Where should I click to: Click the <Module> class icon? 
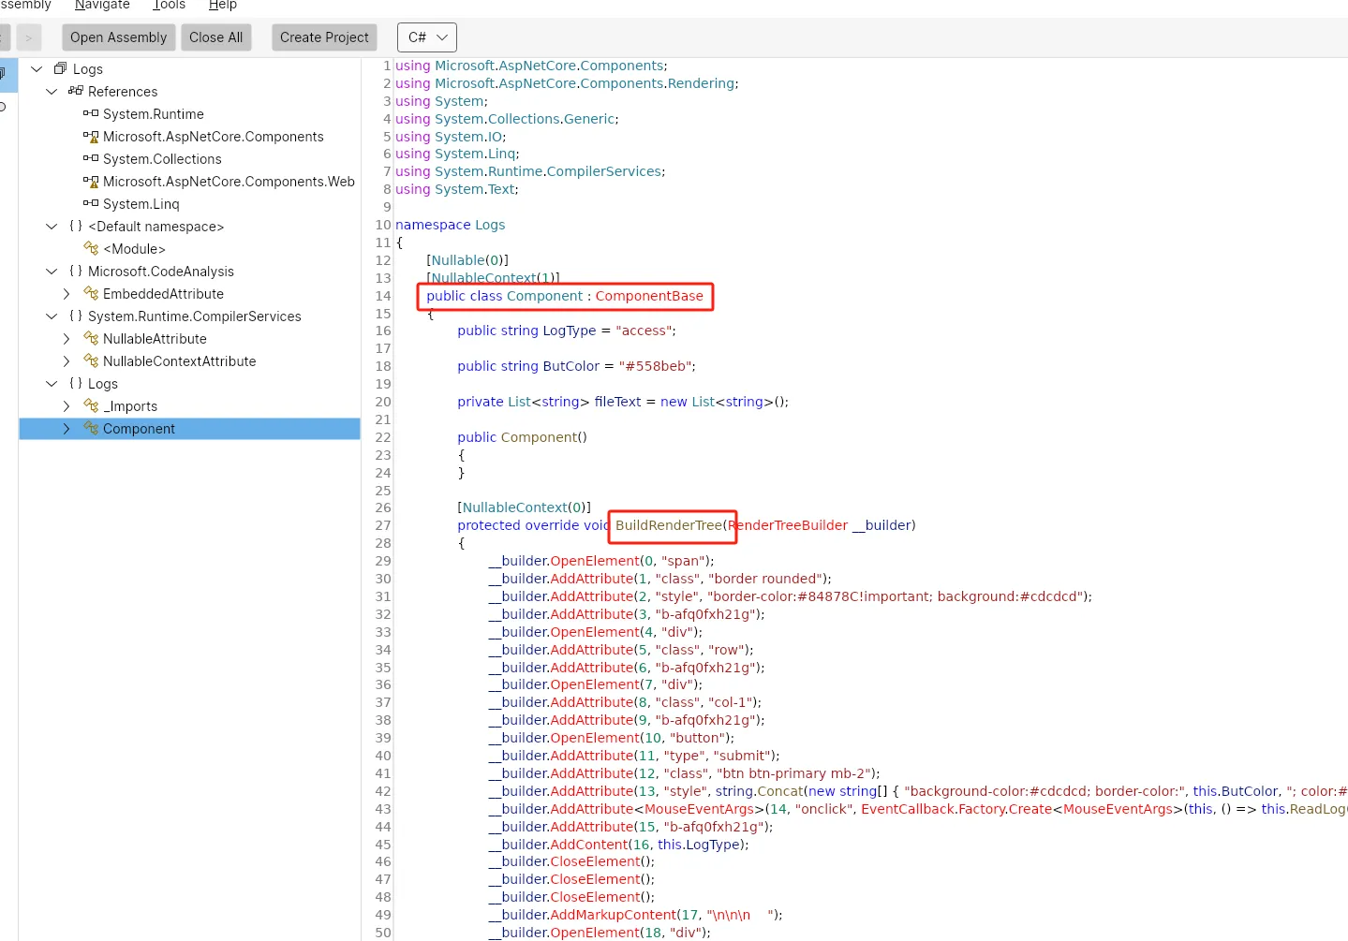tap(91, 248)
